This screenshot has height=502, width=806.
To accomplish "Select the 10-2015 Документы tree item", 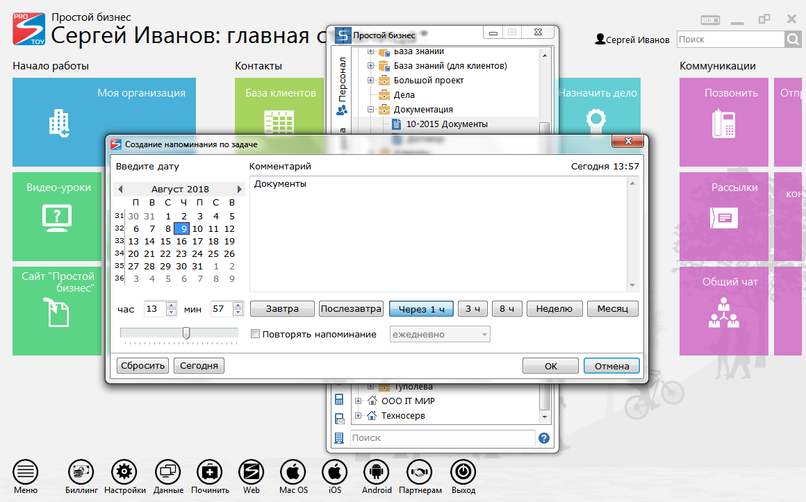I will tap(447, 124).
